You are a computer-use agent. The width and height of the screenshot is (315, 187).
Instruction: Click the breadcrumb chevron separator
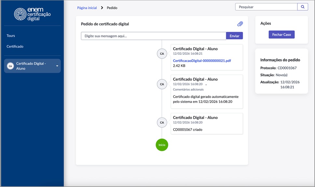102,8
